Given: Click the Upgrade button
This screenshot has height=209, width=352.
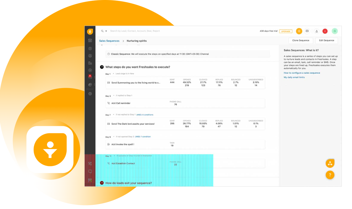Looking at the screenshot, I should (x=286, y=31).
